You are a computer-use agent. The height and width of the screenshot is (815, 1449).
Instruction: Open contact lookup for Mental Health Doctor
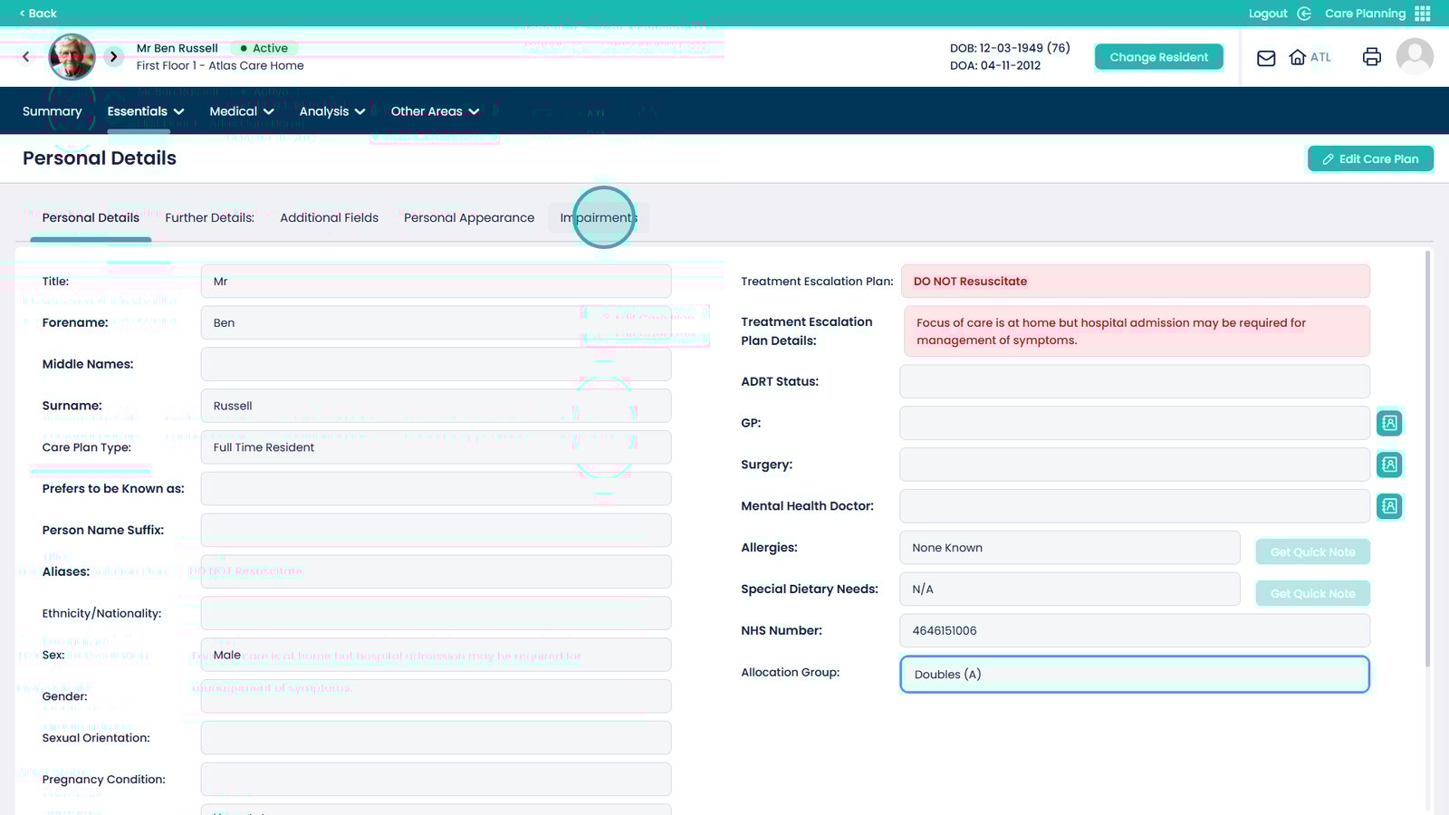click(x=1389, y=506)
